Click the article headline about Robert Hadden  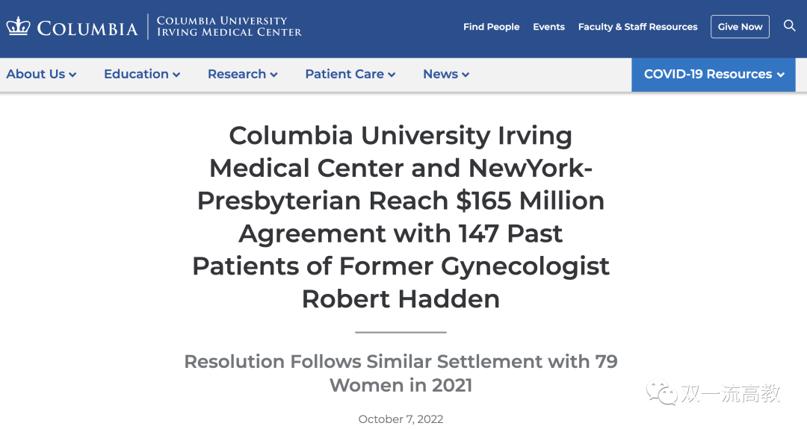[x=401, y=216]
